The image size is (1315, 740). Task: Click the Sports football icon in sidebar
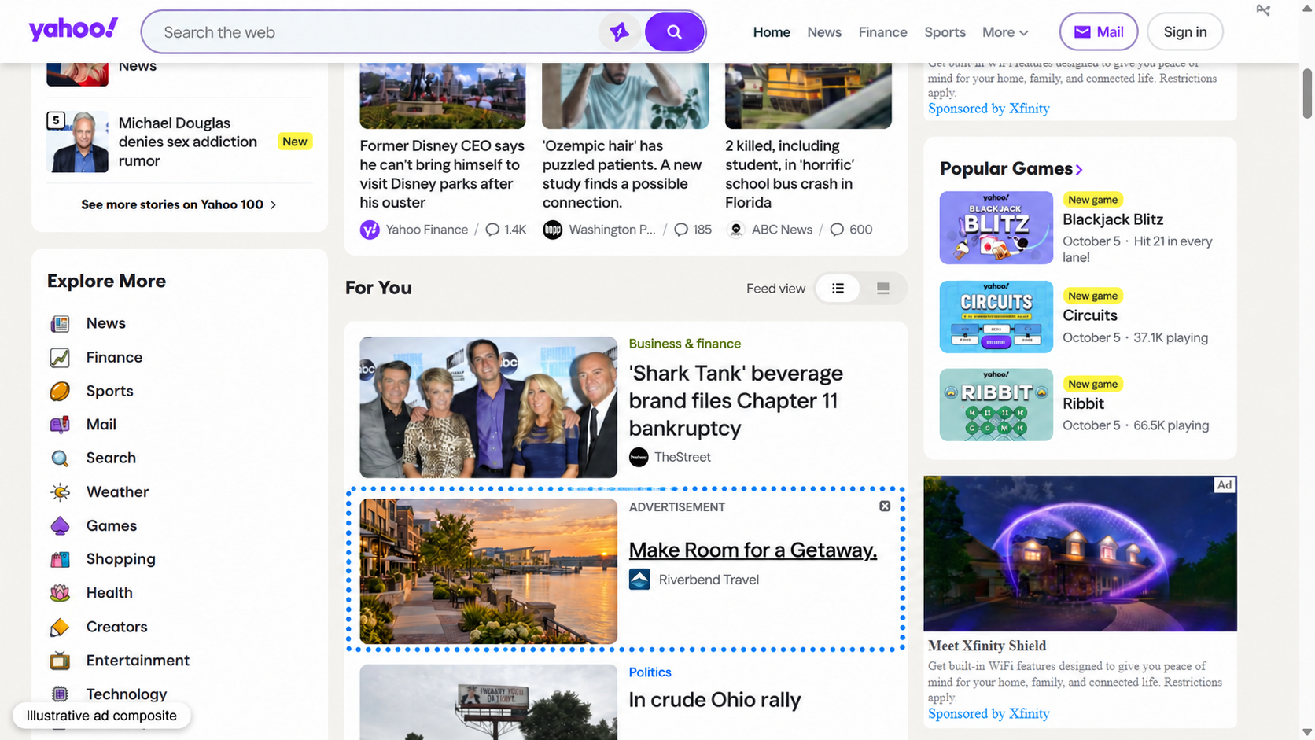[x=60, y=392]
